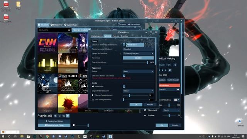247x139 pixels.
Task: Expand the Filtrer les résultats dropdown
Action: point(81,30)
